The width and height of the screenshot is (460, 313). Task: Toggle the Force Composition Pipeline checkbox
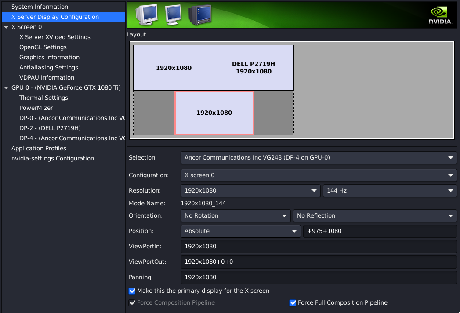click(132, 303)
